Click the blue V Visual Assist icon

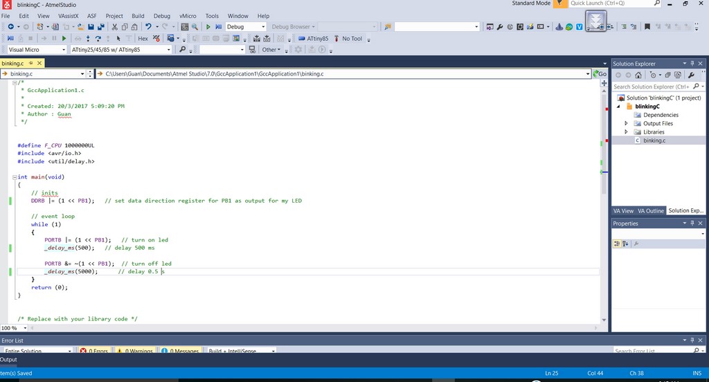pyautogui.click(x=579, y=27)
